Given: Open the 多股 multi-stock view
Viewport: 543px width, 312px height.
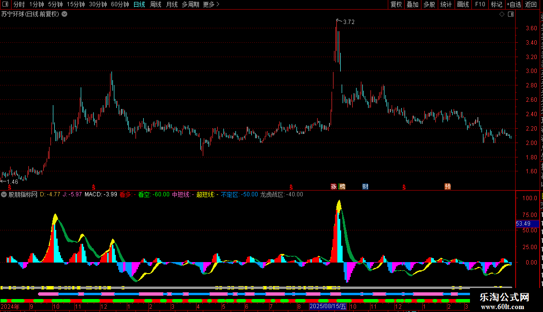Looking at the screenshot, I should [429, 4].
